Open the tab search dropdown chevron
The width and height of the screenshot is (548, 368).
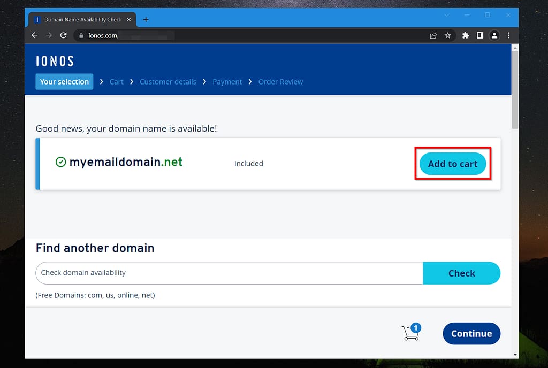point(447,15)
